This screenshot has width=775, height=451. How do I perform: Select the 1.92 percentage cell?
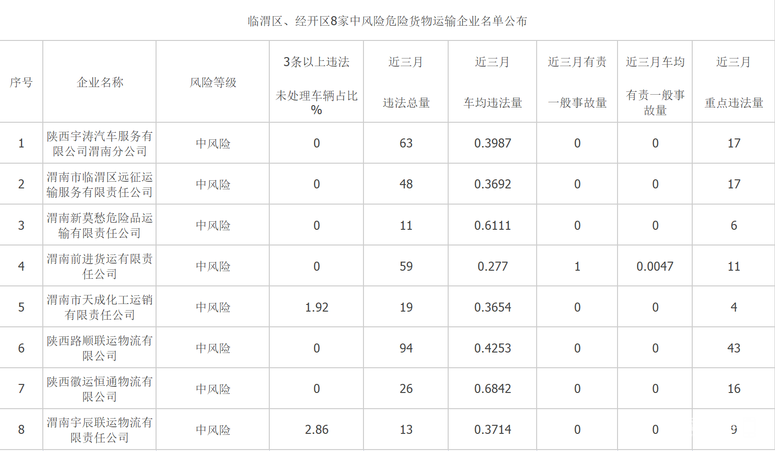click(316, 307)
